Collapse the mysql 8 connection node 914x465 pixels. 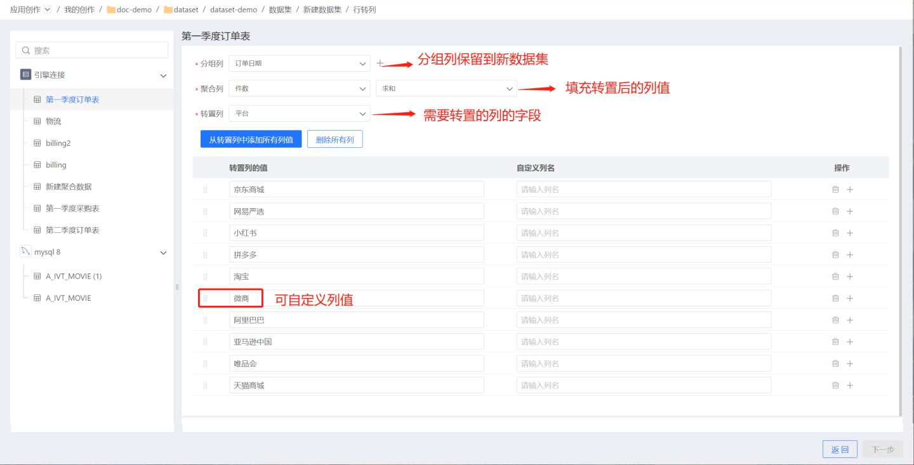(x=163, y=252)
